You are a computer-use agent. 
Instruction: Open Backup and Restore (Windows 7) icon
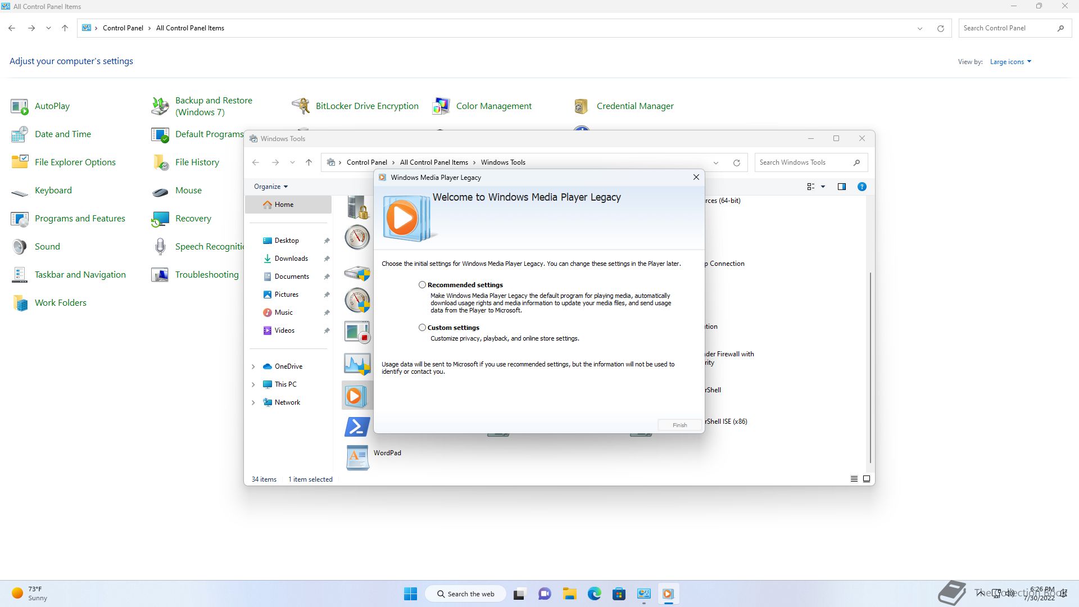(160, 106)
